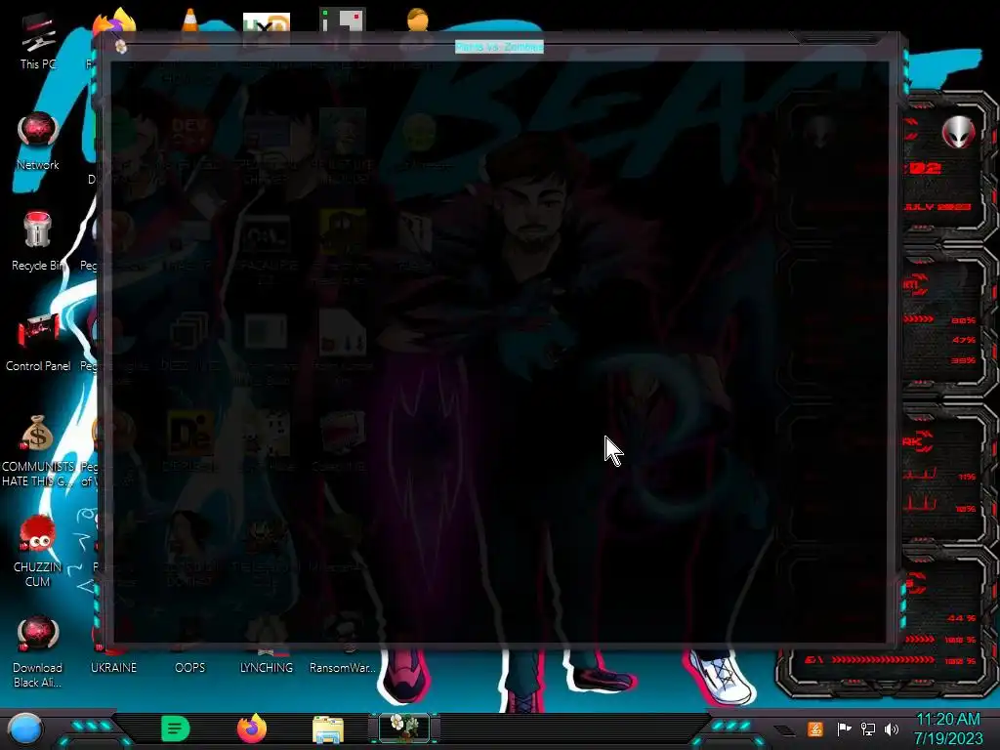Open the clock showing 11:20 AM
Screen dimensions: 1000x750
click(948, 720)
